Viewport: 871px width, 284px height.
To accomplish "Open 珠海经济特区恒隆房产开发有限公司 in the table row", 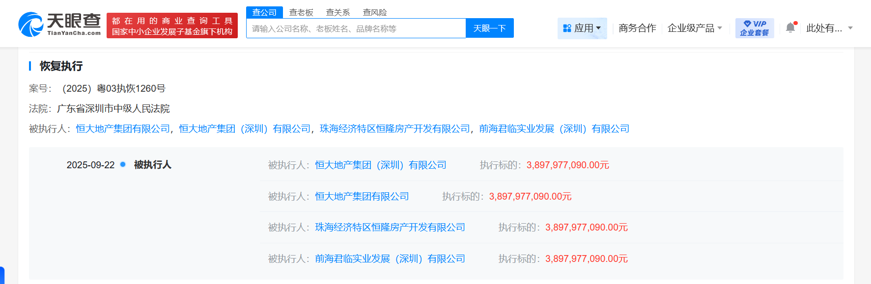I will pyautogui.click(x=390, y=227).
